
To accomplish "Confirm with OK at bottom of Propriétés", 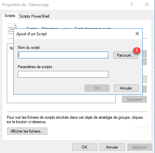I will click(x=84, y=147).
